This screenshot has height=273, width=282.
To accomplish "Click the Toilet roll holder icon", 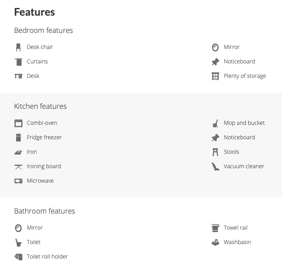I will pyautogui.click(x=18, y=257).
